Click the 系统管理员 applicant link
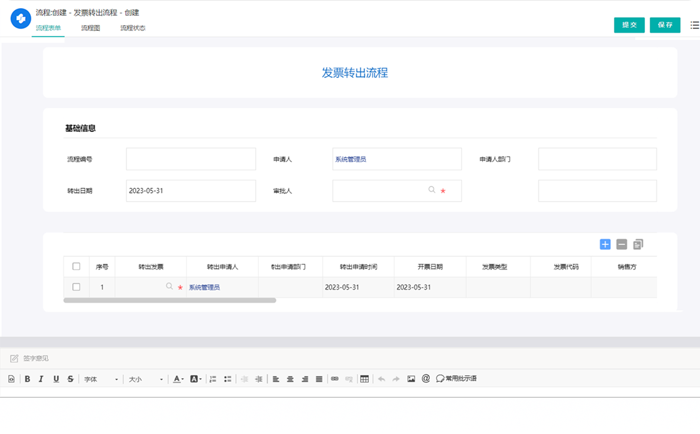 point(352,159)
